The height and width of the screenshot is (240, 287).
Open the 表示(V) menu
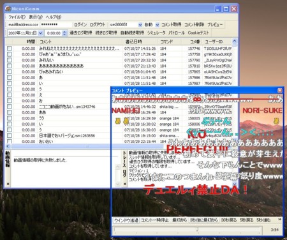click(x=36, y=17)
